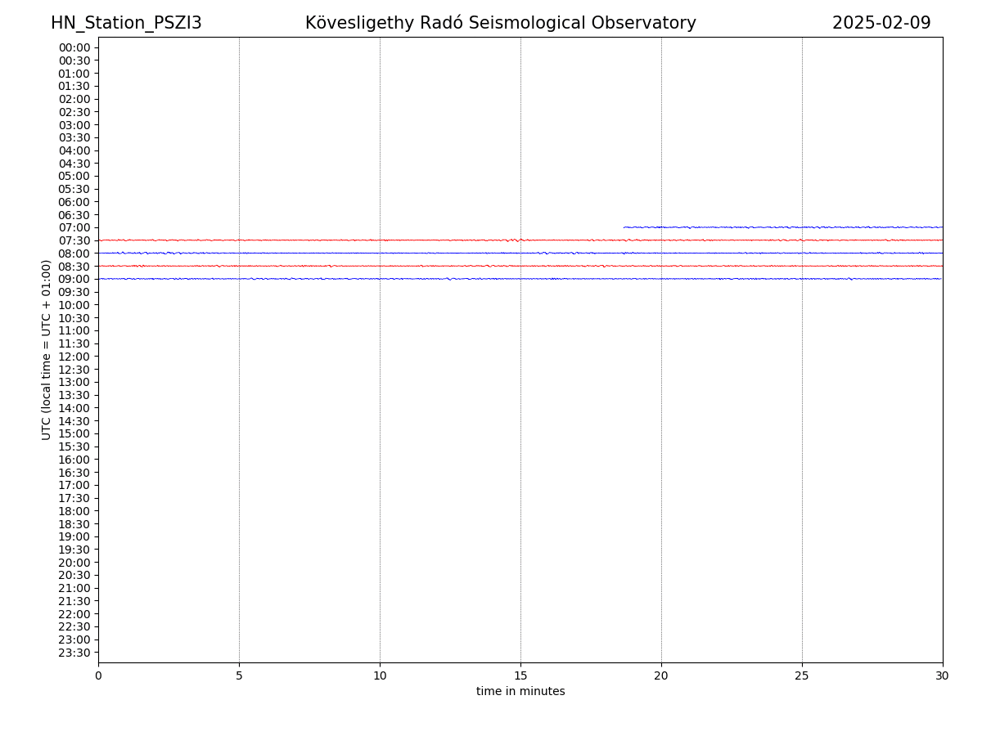Click the x-axis tick labeled 30
The image size is (982, 736).
pos(942,675)
